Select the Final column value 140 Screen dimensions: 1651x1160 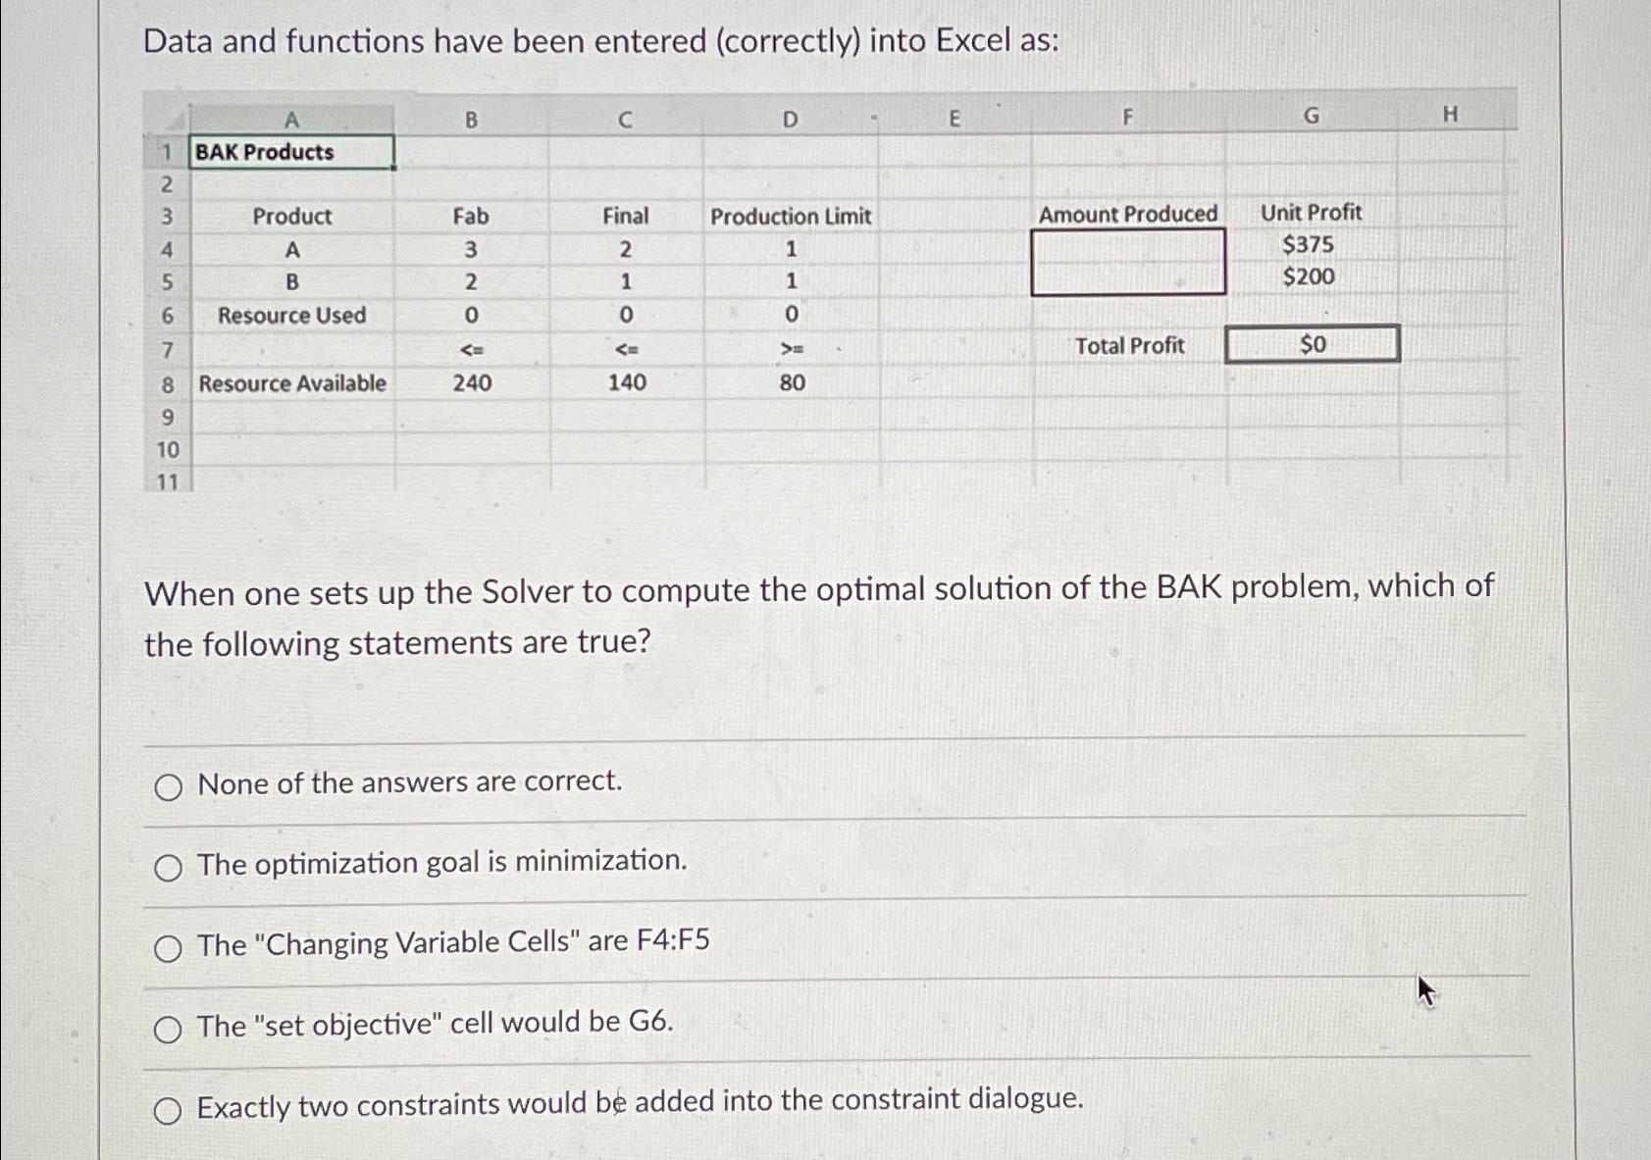pos(626,383)
